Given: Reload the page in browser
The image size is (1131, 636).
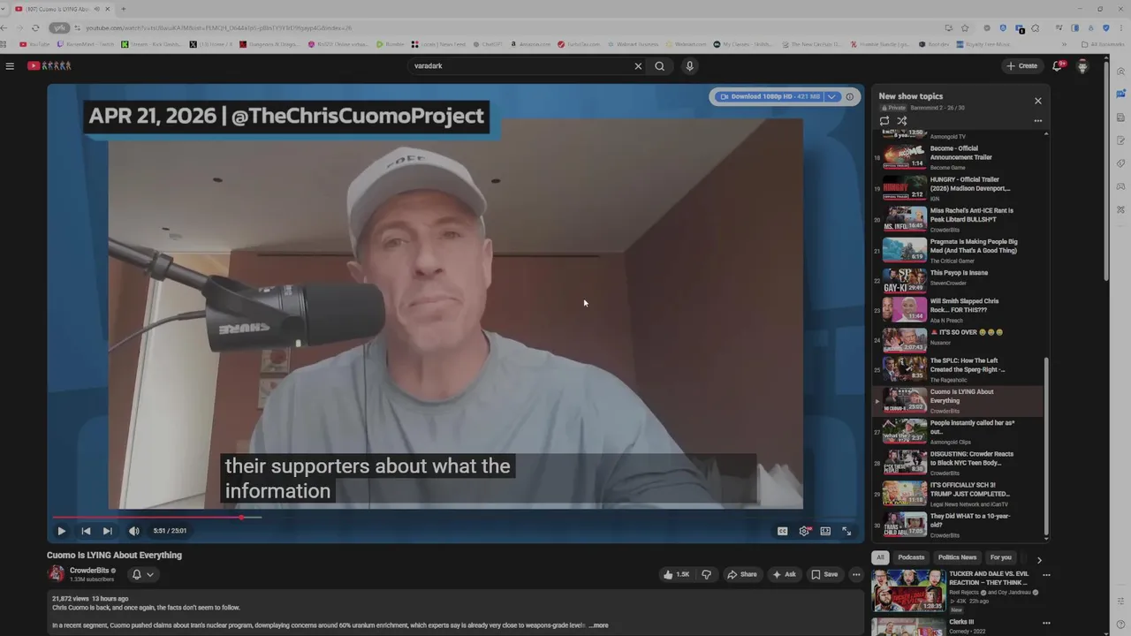Looking at the screenshot, I should [35, 27].
